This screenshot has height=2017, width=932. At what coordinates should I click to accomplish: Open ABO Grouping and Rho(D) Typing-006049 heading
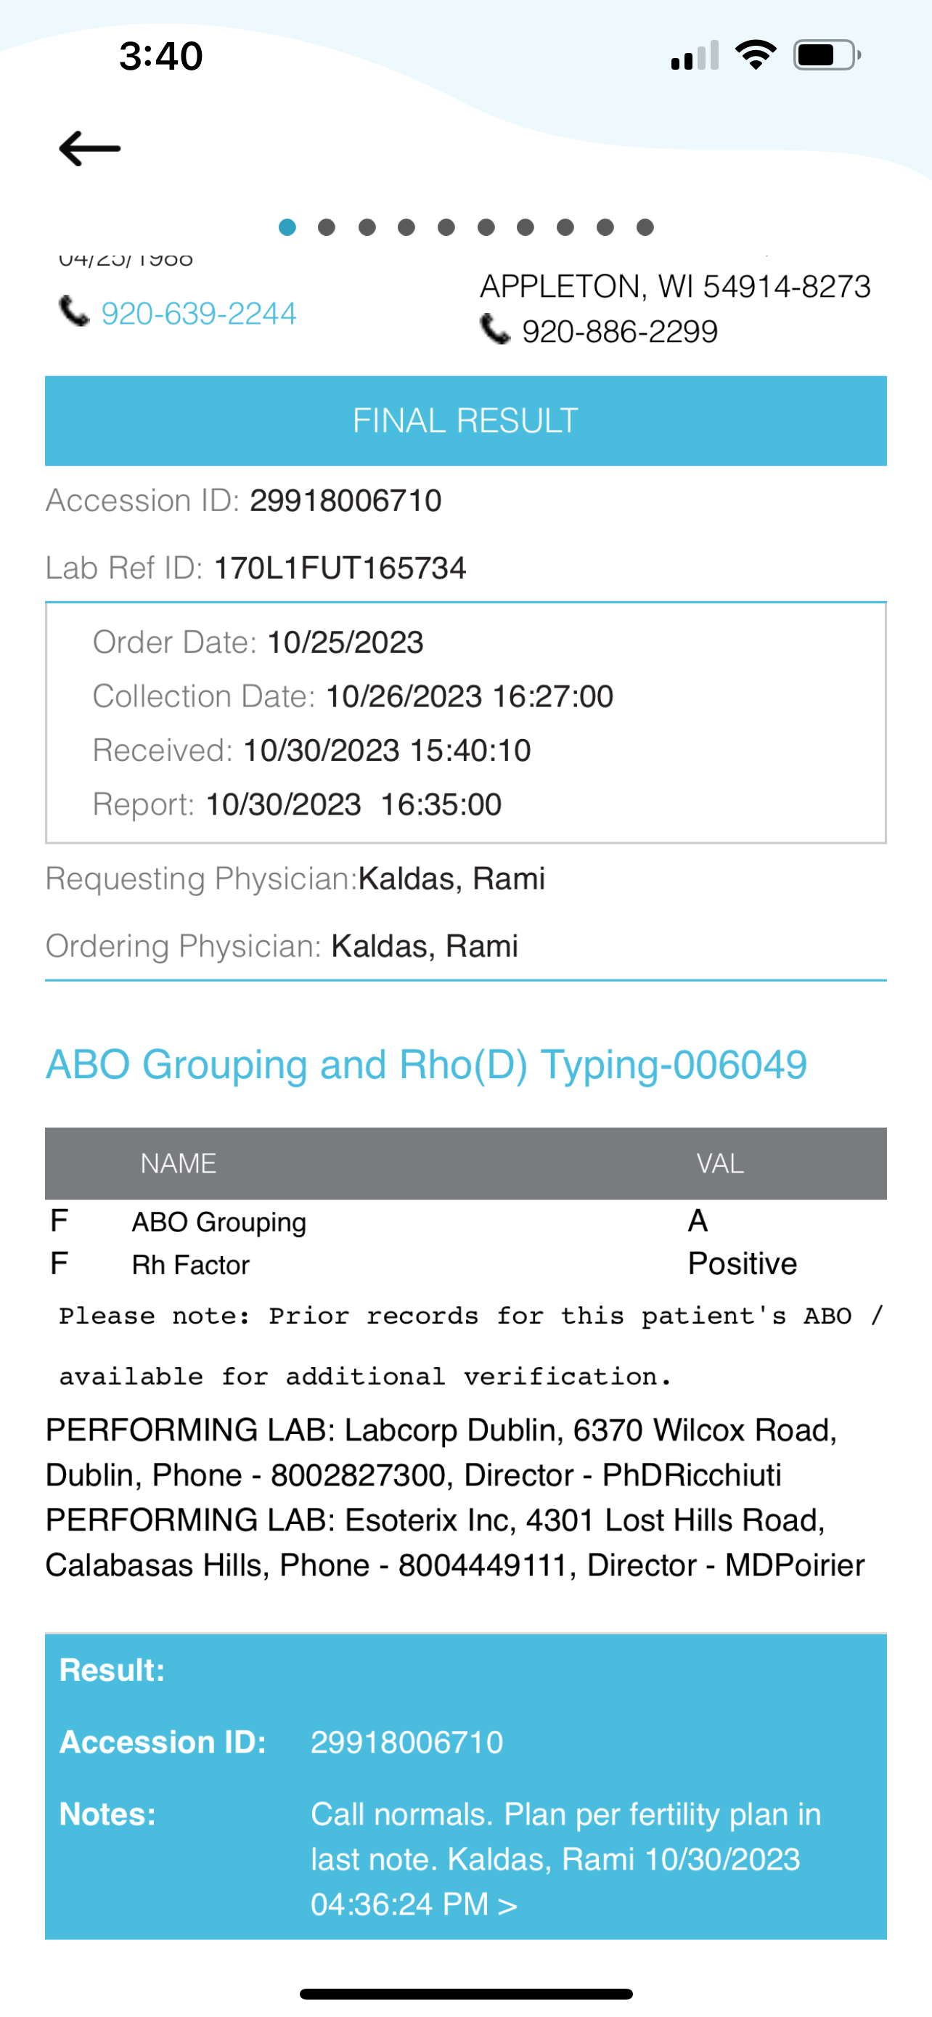427,1064
